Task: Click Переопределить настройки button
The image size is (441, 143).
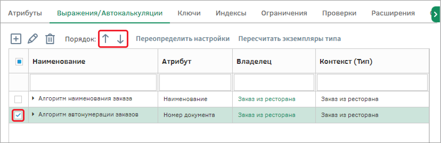Action: point(183,39)
